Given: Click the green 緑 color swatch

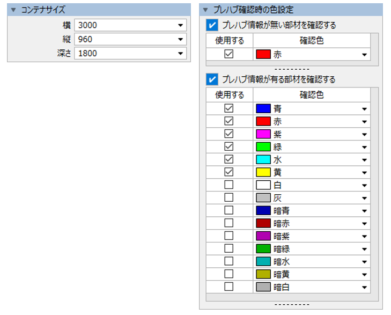Looking at the screenshot, I should coord(263,146).
